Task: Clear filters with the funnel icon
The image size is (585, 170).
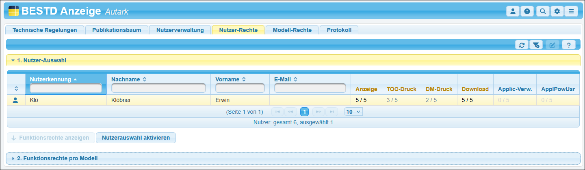Action: [536, 45]
